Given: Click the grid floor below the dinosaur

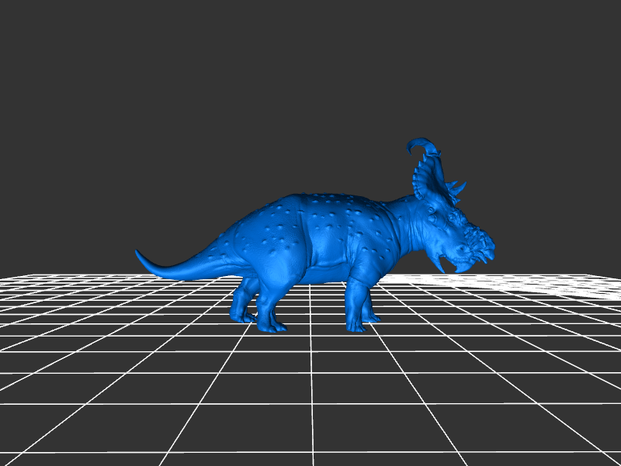Looking at the screenshot, I should 310,388.
